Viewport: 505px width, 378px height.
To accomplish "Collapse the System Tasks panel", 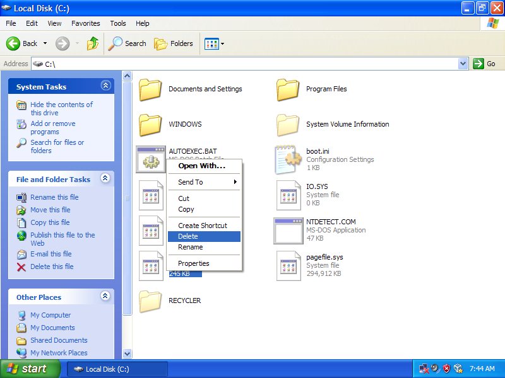I will point(105,86).
